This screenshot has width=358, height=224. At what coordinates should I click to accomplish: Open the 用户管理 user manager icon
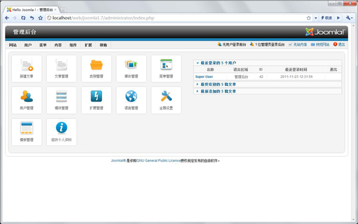tap(26, 100)
